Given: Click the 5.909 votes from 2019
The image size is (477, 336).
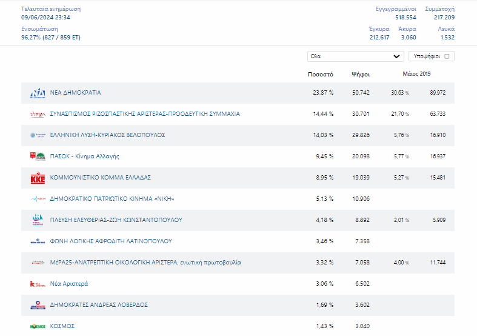Looking at the screenshot, I should click(x=439, y=220).
